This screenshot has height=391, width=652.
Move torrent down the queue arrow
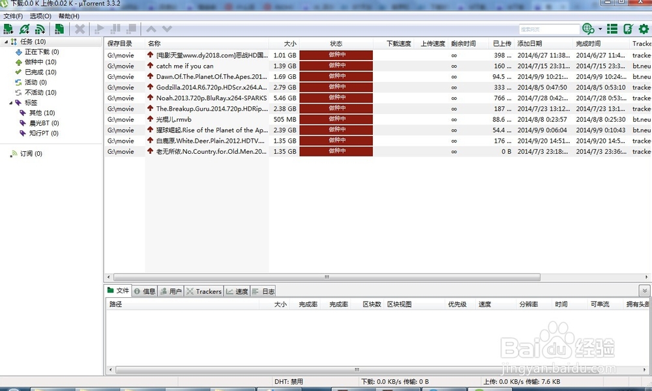tap(167, 29)
